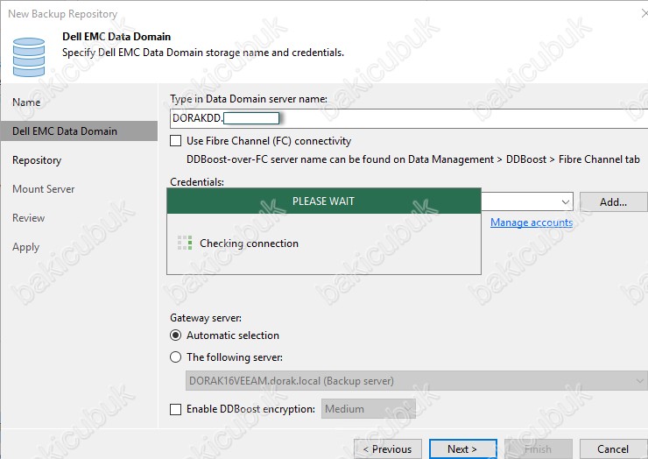
Task: Open the Medium encryption level dropdown
Action: click(x=368, y=409)
